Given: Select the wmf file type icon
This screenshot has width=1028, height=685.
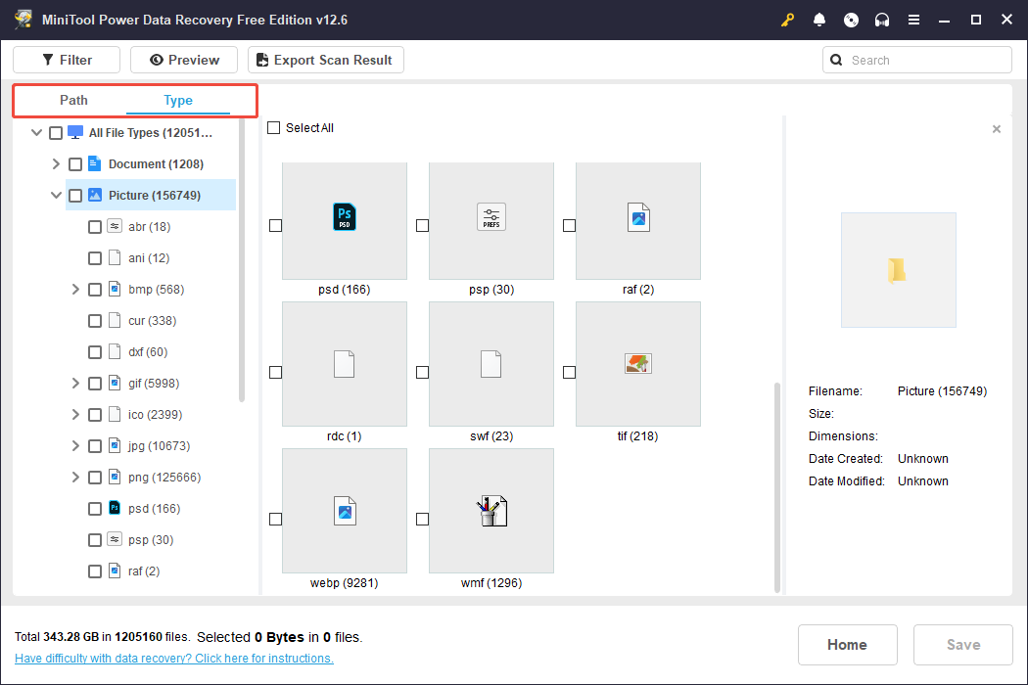Looking at the screenshot, I should coord(491,511).
